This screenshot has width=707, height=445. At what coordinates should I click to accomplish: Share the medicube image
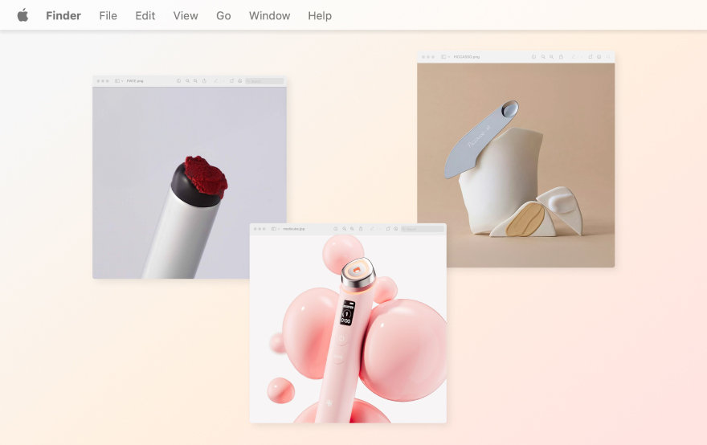pyautogui.click(x=361, y=229)
